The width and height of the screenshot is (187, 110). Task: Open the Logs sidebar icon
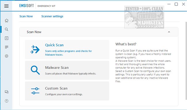[x=7, y=47]
